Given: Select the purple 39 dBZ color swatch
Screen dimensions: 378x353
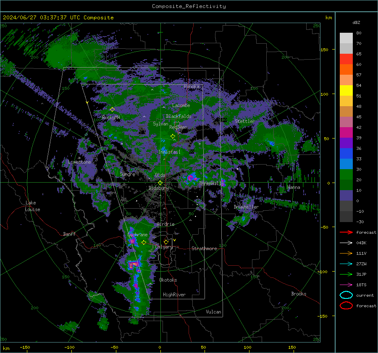Looking at the screenshot, I should [346, 143].
